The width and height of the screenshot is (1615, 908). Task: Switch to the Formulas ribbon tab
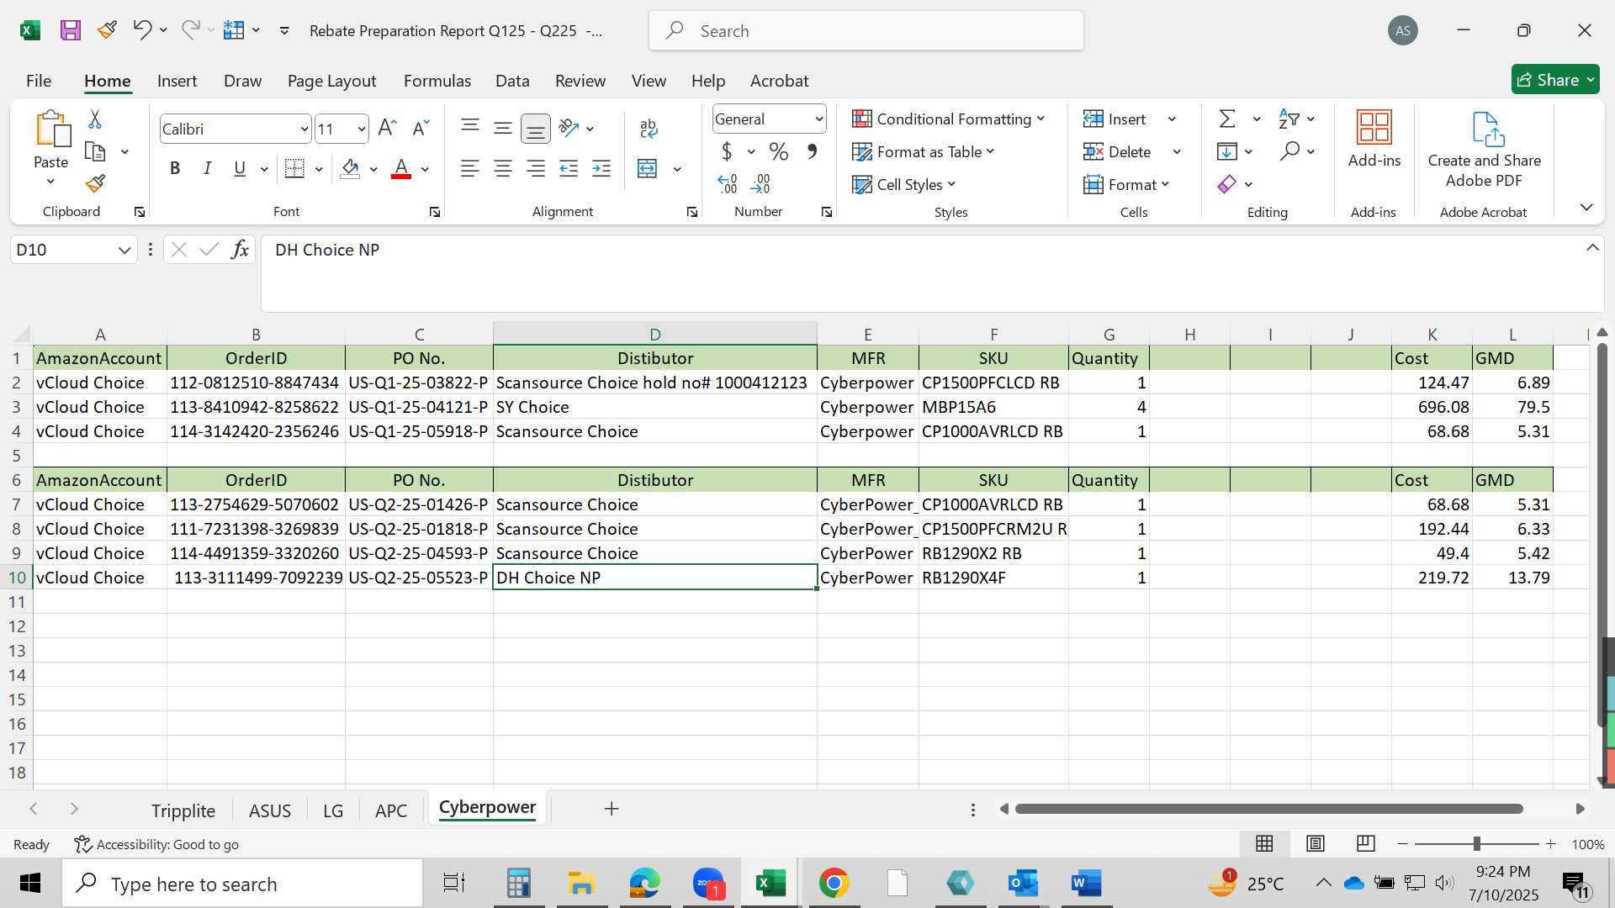pos(437,81)
